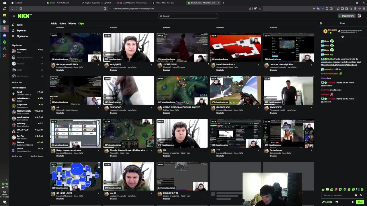Viewport: 367px width, 206px height.
Task: Expand chat leaderboard with down chevron
Action: [x=342, y=37]
